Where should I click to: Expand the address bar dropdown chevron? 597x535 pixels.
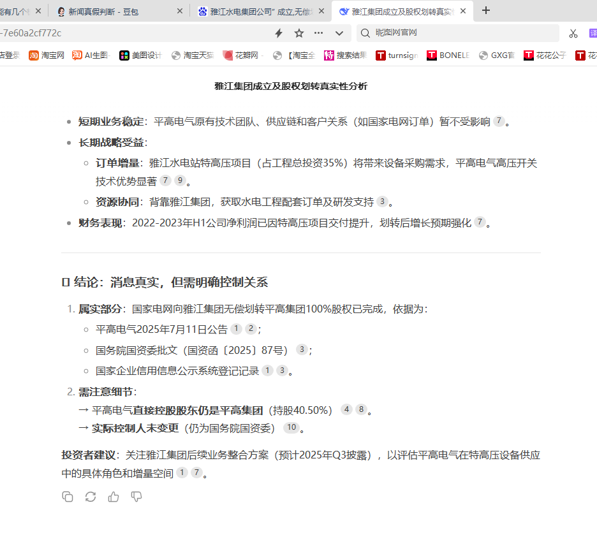point(339,33)
